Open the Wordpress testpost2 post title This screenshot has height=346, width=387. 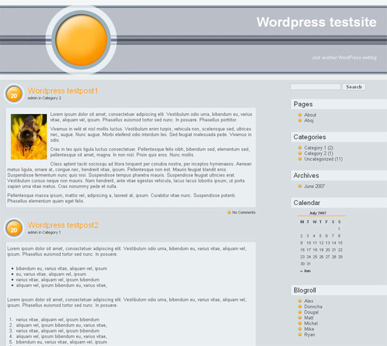click(x=63, y=225)
